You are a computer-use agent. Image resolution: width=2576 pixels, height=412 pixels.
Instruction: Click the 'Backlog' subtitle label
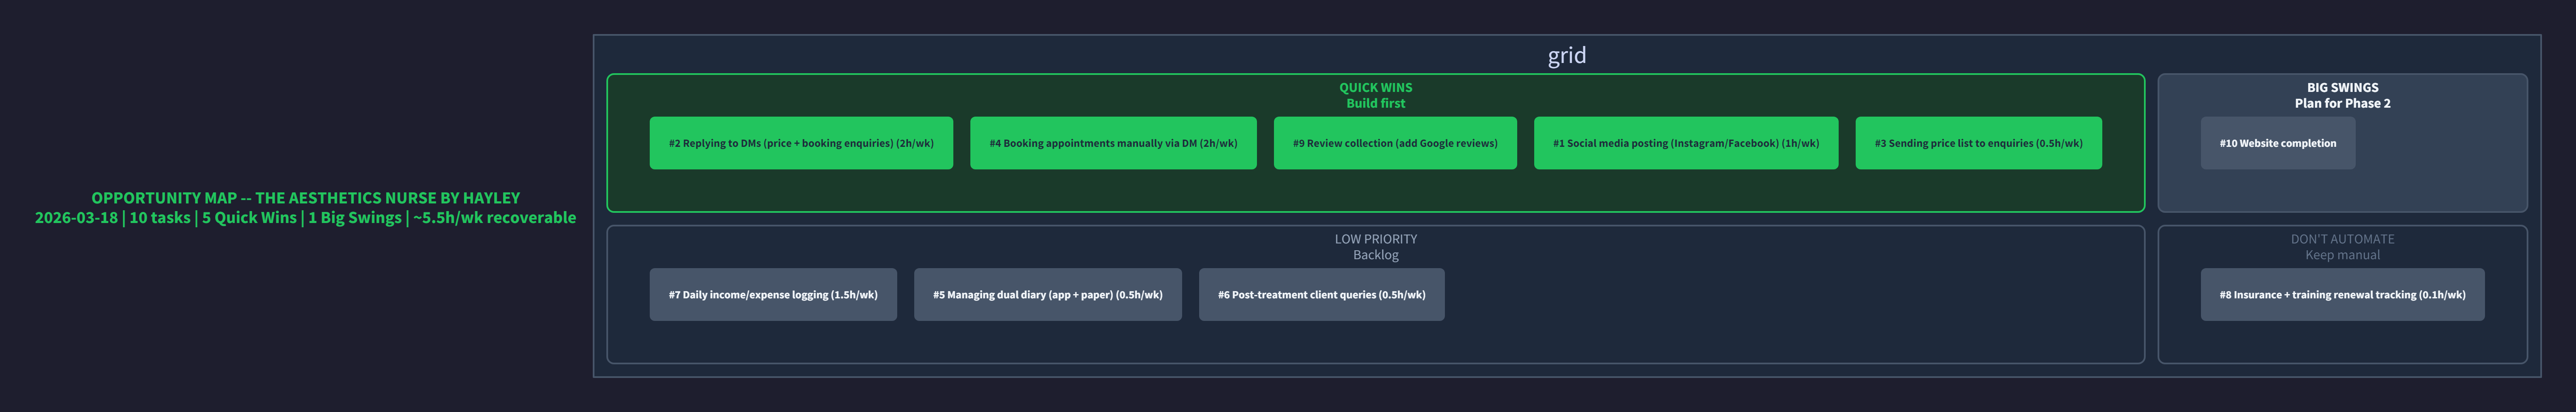[x=1375, y=255]
